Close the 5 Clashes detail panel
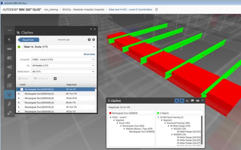Screen dimensions: 241x150 coord(202,100)
